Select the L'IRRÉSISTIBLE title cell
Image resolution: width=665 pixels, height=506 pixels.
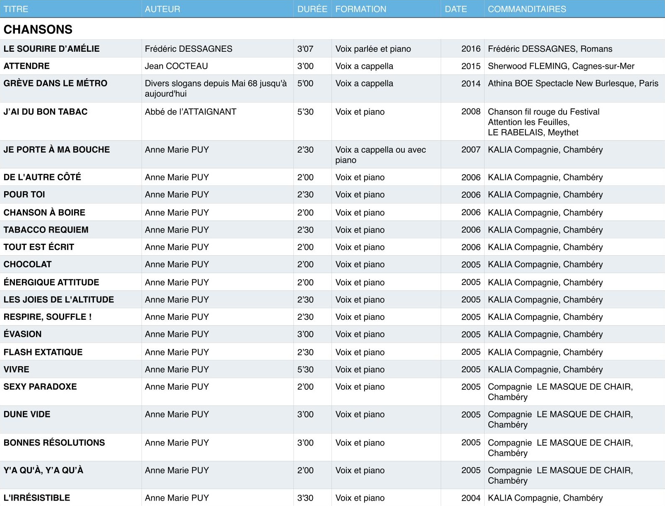coord(37,498)
